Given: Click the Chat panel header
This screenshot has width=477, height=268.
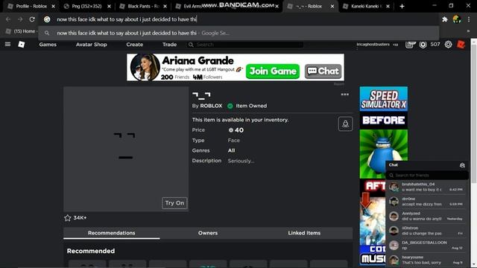Looking at the screenshot, I should (x=427, y=165).
